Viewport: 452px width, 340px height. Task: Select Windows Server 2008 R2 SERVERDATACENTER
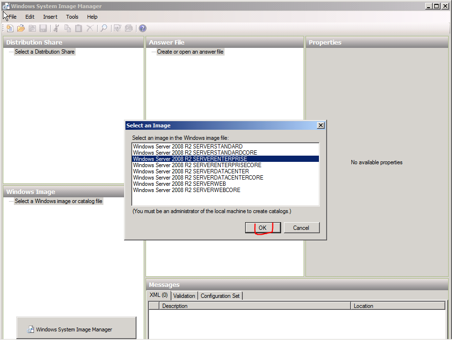226,171
